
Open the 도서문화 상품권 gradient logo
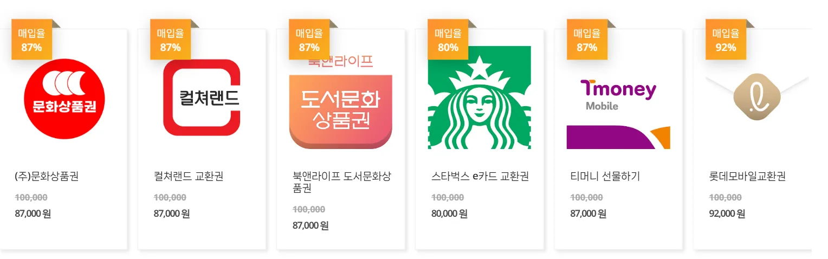(x=340, y=111)
